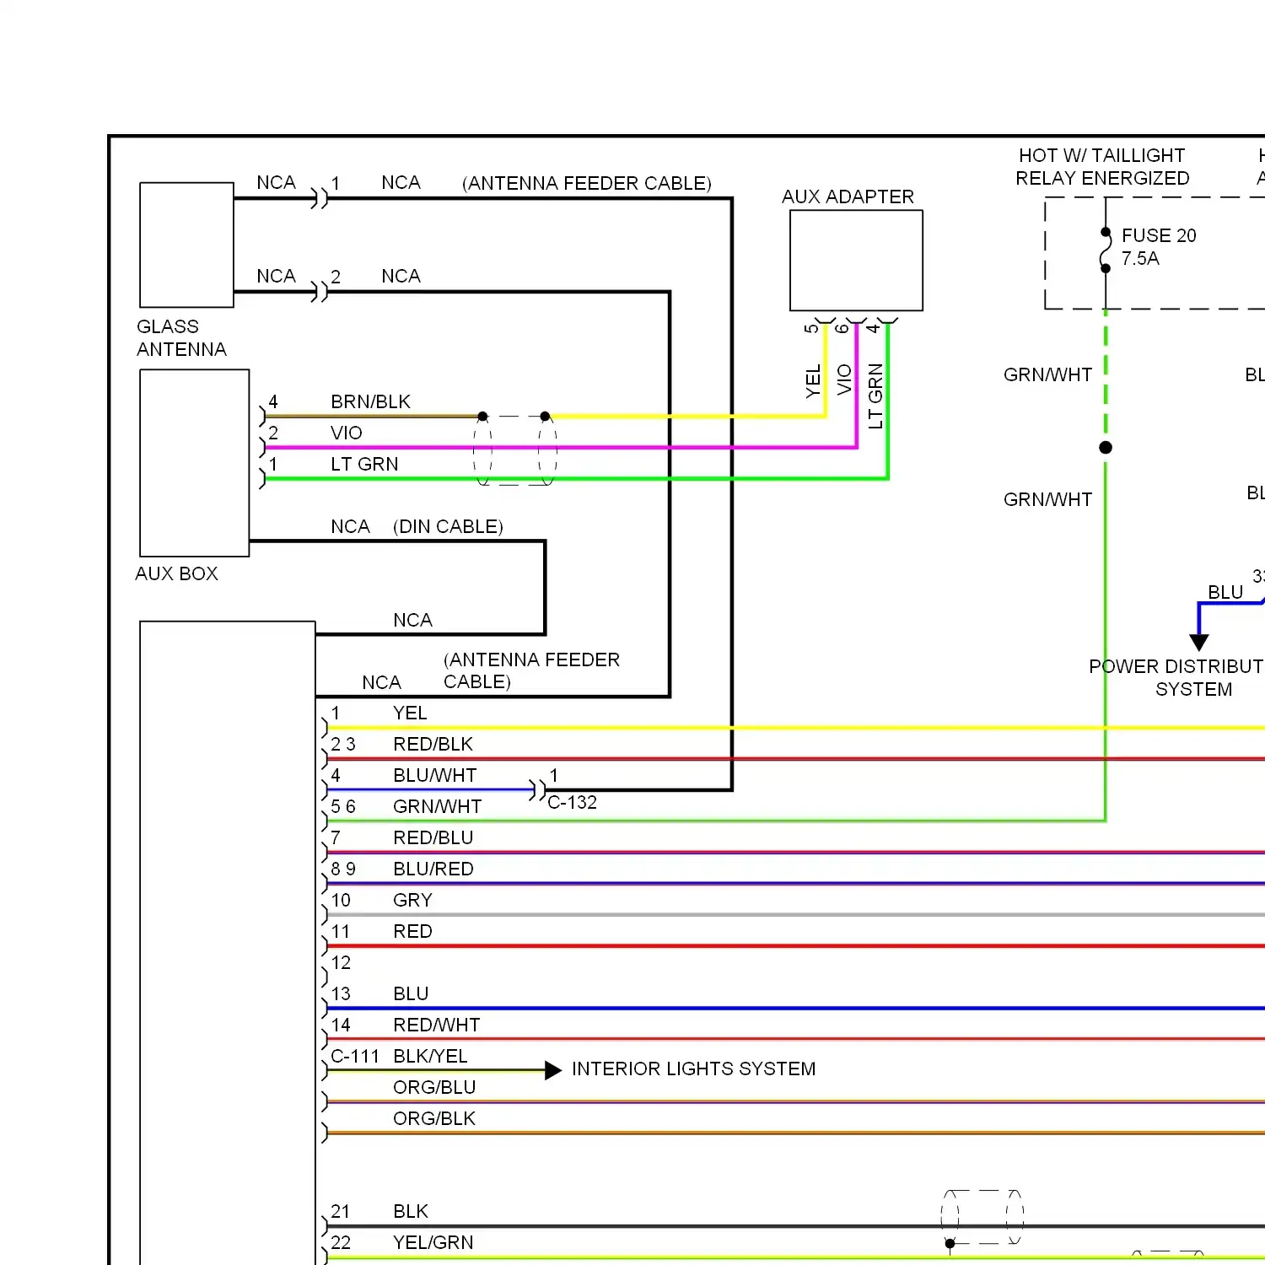Click rotated LT GRN label under AUX ADAPTER
Image resolution: width=1265 pixels, height=1265 pixels.
tap(875, 396)
